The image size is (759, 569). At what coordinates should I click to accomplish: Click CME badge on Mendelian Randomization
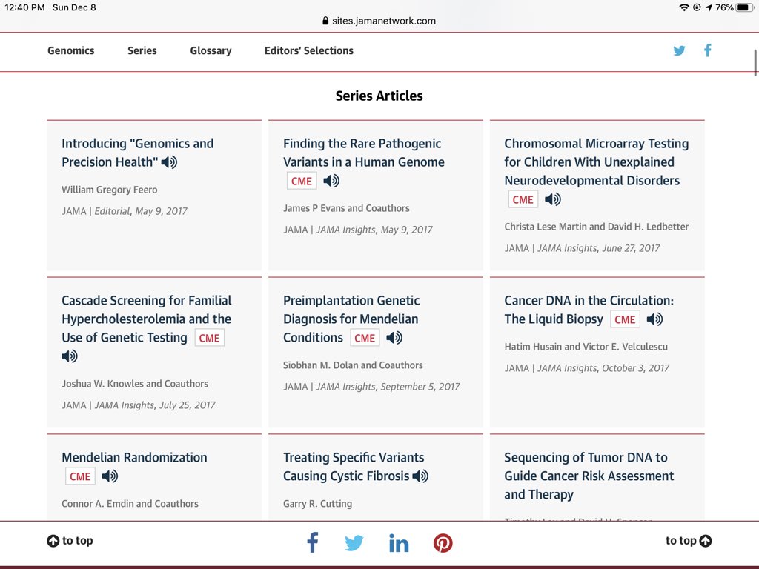tap(80, 476)
